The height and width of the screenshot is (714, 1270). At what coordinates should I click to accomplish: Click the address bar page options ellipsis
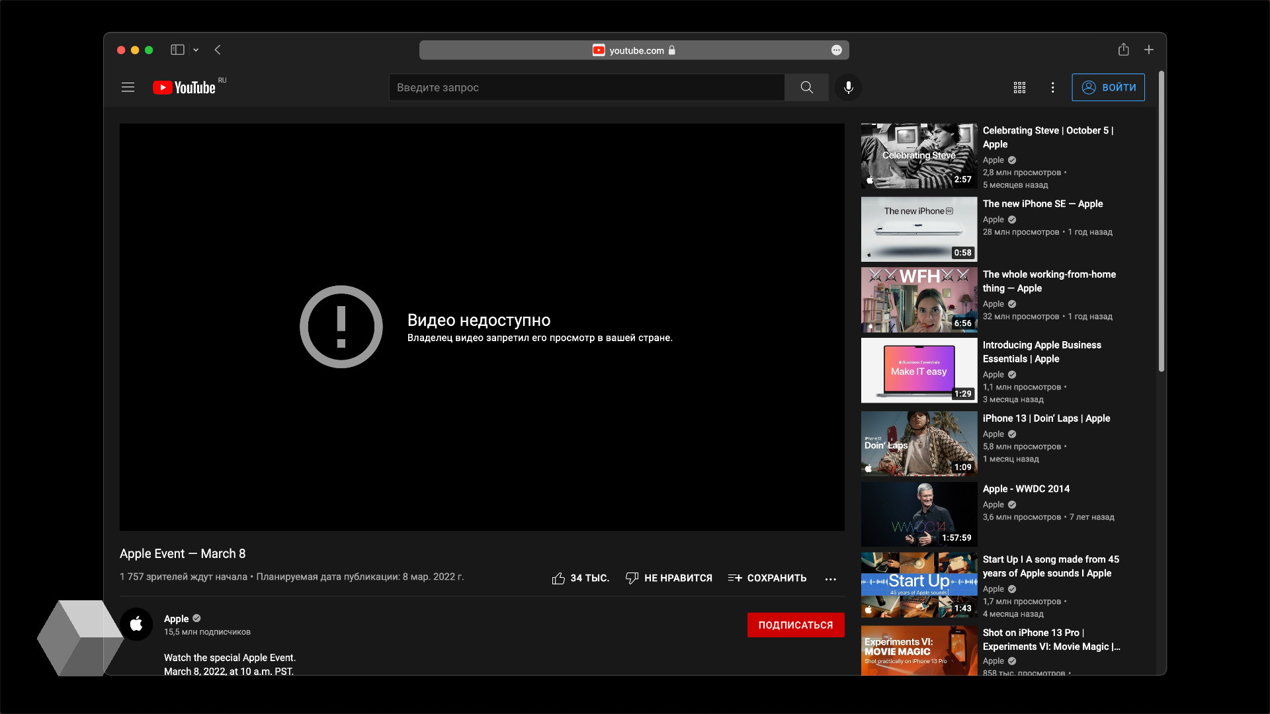click(836, 50)
